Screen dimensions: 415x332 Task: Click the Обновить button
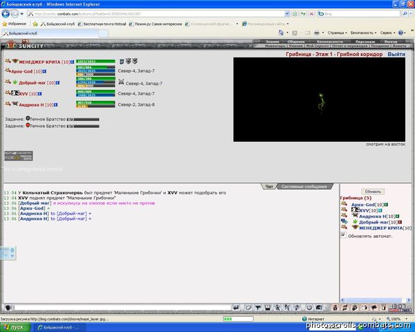(373, 192)
